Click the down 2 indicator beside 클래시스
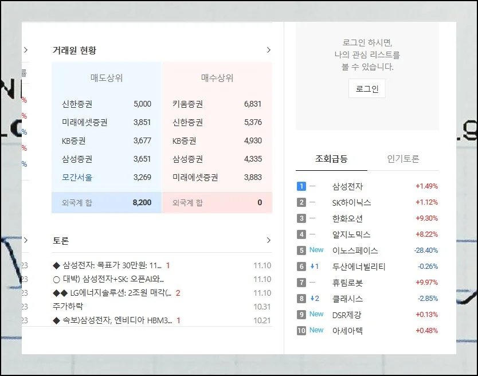Image resolution: width=478 pixels, height=376 pixels. coord(315,299)
